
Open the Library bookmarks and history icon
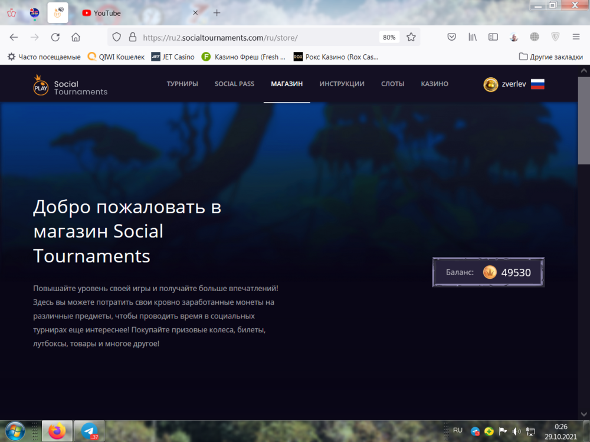coord(472,37)
